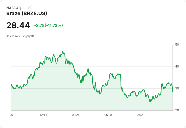Click the dot separator between NASDAQ and US

click(x=24, y=8)
